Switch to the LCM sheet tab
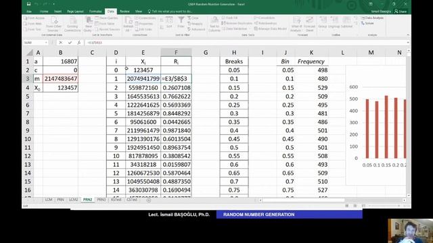 (x=49, y=200)
